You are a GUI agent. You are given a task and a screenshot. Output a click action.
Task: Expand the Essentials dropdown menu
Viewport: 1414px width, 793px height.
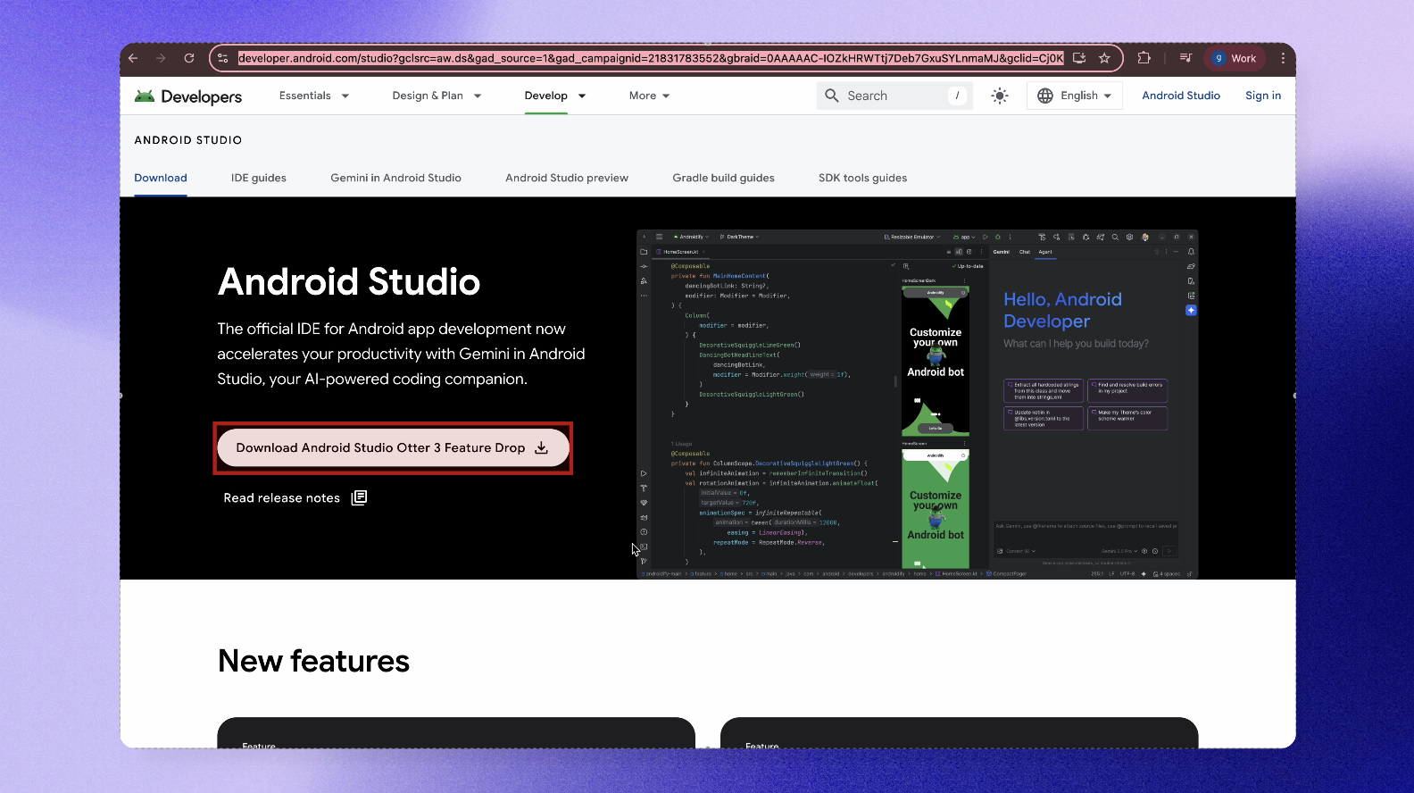pyautogui.click(x=314, y=96)
